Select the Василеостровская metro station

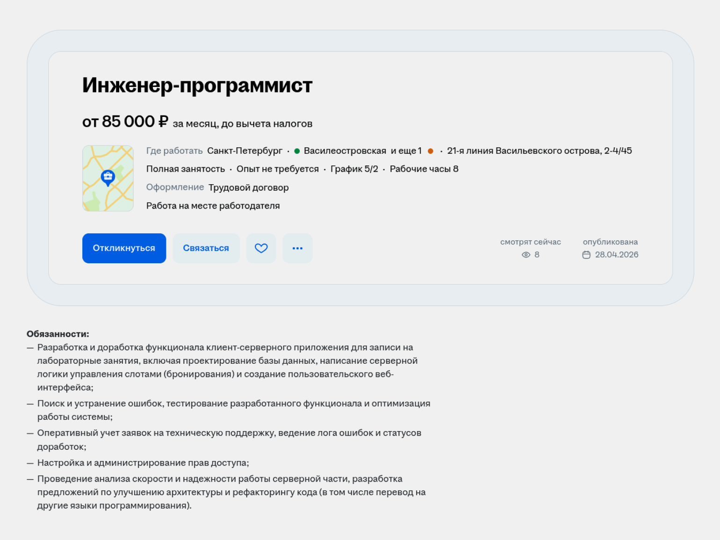pos(345,151)
